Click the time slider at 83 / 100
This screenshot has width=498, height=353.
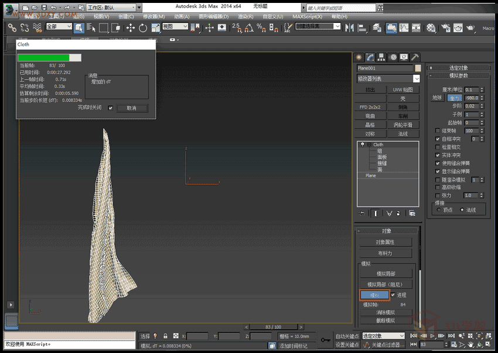click(x=273, y=327)
